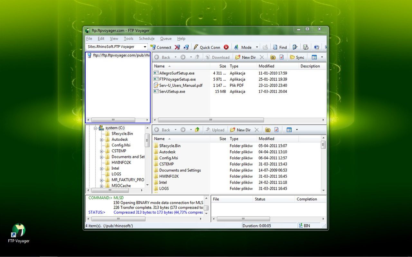Sort remote list by Modified column header
This screenshot has width=412, height=257.
(277, 66)
